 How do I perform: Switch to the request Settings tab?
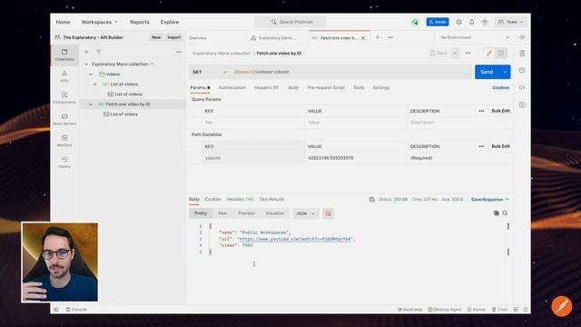381,88
